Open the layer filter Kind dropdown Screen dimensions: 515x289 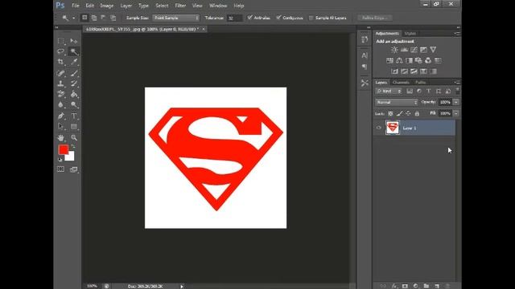[x=389, y=91]
